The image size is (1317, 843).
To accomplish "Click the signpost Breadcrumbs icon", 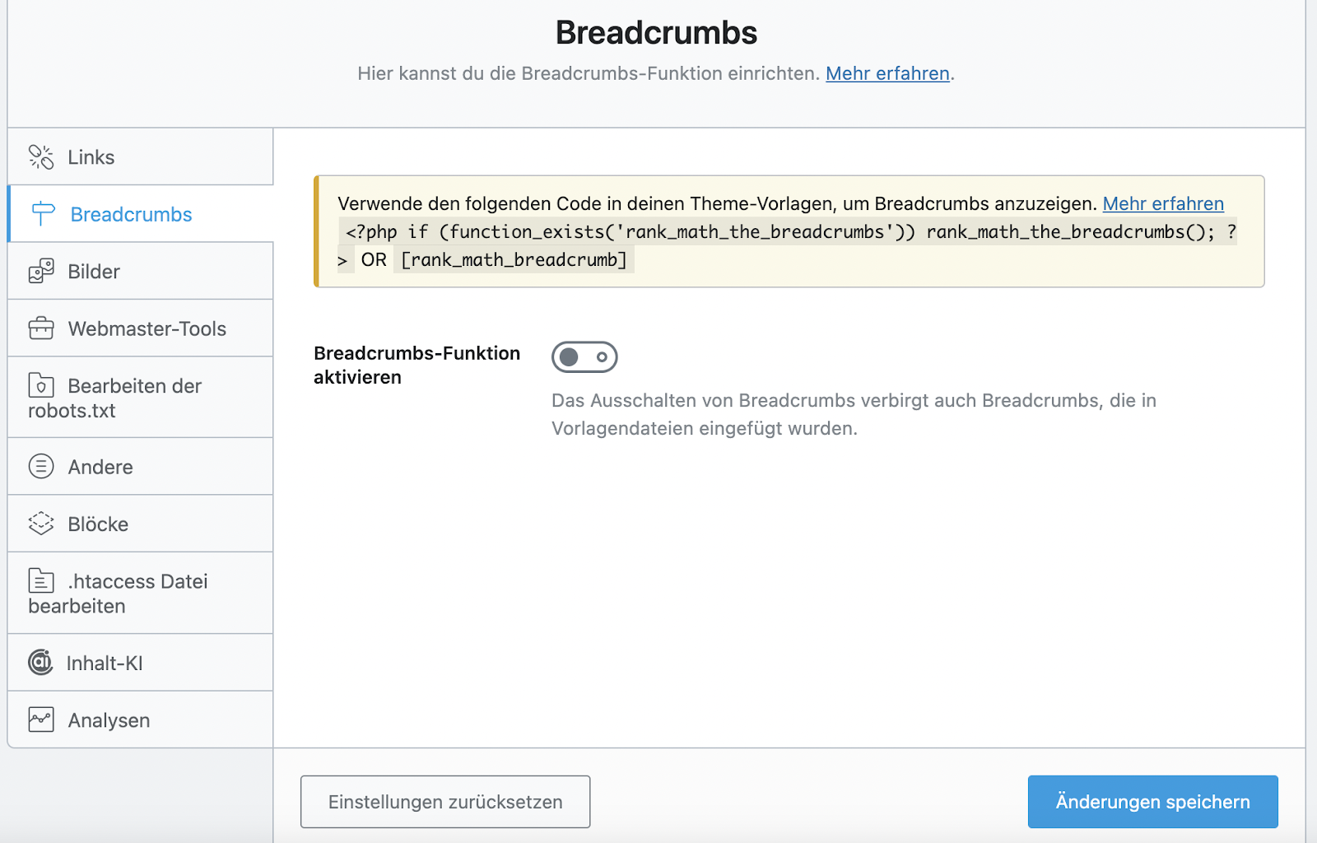I will (43, 214).
